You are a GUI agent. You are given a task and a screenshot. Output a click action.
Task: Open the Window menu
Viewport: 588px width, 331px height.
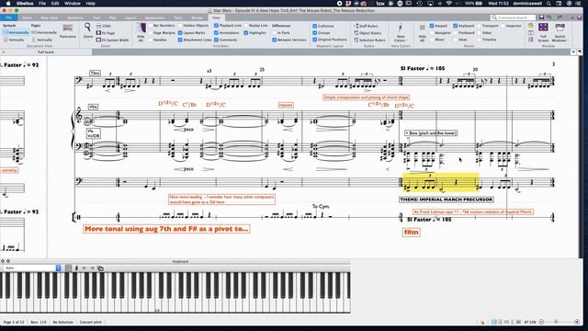pyautogui.click(x=73, y=4)
